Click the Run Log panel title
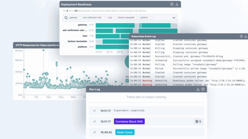248x139 pixels. tap(95, 89)
